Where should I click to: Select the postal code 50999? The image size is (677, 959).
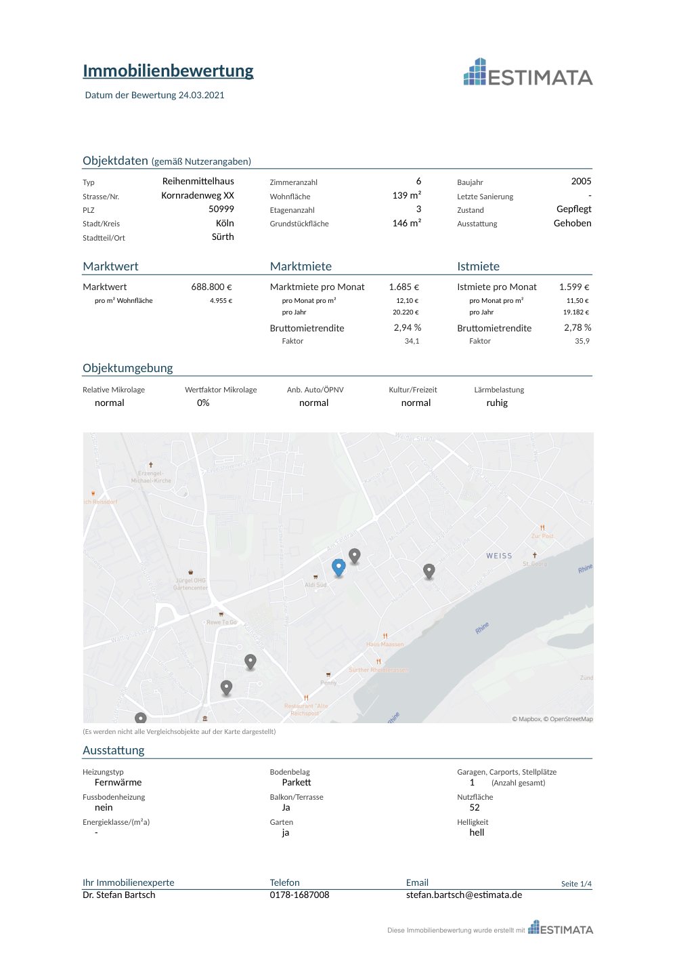click(221, 209)
